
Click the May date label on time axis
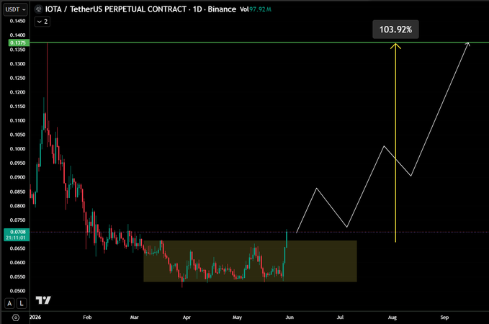tap(237, 317)
